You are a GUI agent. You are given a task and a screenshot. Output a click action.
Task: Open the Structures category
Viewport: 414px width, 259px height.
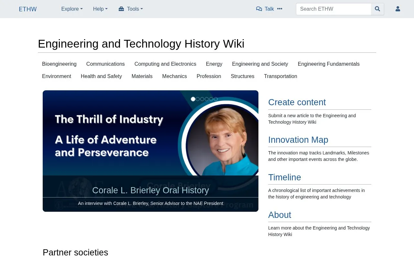coord(243,76)
